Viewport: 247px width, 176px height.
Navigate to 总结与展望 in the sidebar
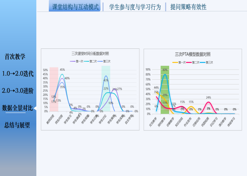(x=17, y=125)
